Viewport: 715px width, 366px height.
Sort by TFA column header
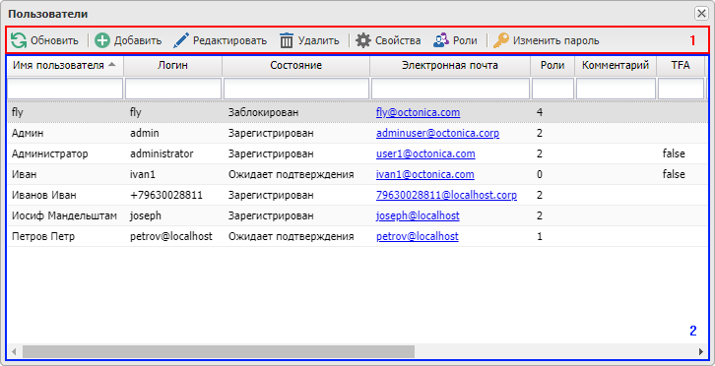click(681, 66)
